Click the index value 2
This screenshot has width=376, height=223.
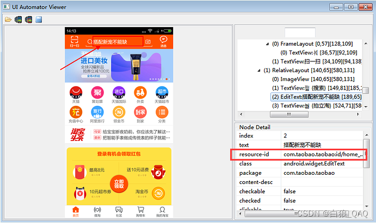(x=285, y=136)
